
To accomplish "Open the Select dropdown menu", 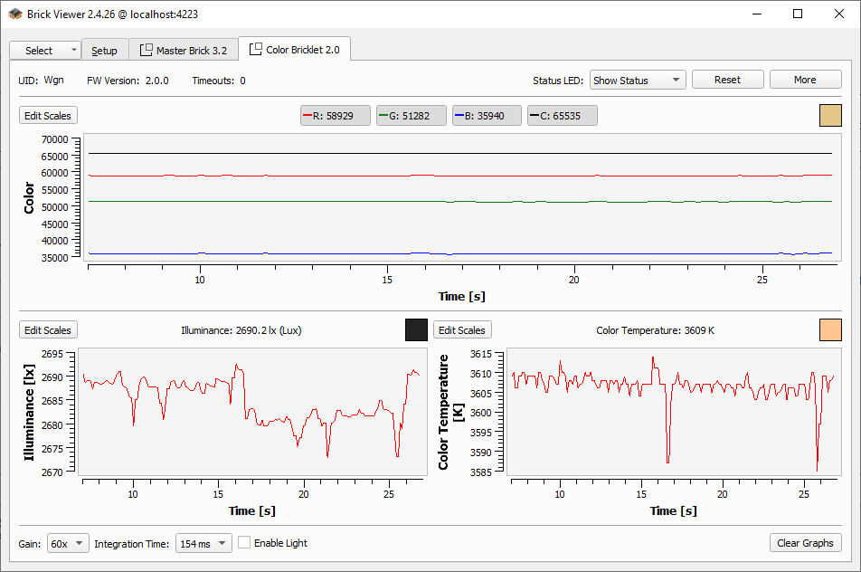I will point(44,51).
